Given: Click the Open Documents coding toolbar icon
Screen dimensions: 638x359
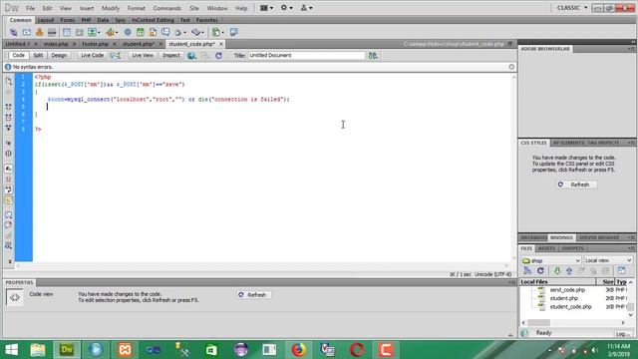Looking at the screenshot, I should [9, 81].
